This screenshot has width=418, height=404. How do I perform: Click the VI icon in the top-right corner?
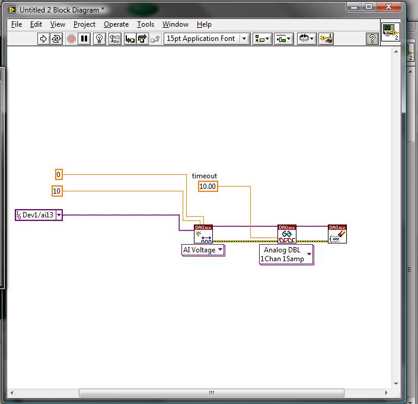click(391, 32)
